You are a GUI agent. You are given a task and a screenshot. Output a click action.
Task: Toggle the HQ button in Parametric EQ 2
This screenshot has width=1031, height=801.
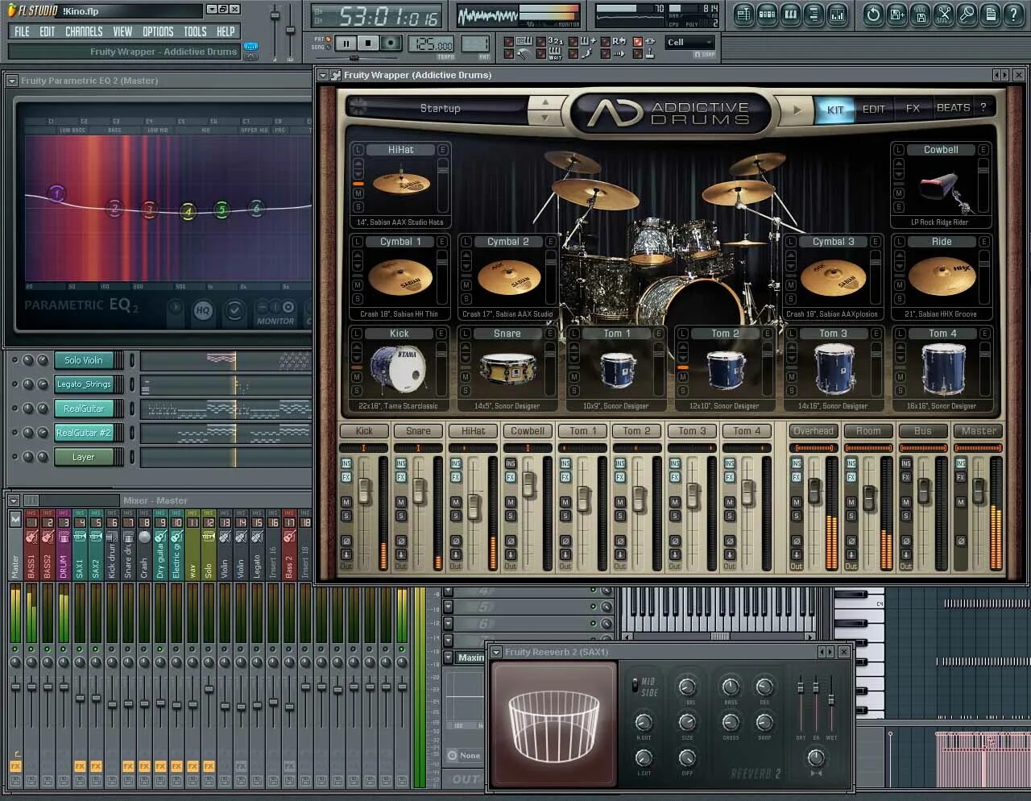[203, 310]
